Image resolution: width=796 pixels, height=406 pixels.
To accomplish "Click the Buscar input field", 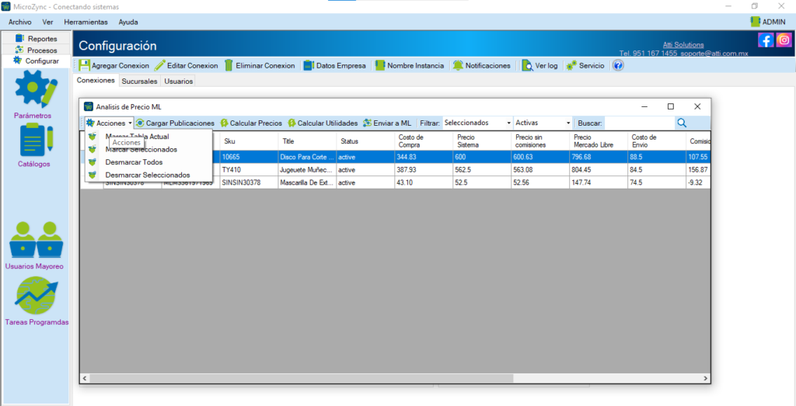I will tap(640, 123).
